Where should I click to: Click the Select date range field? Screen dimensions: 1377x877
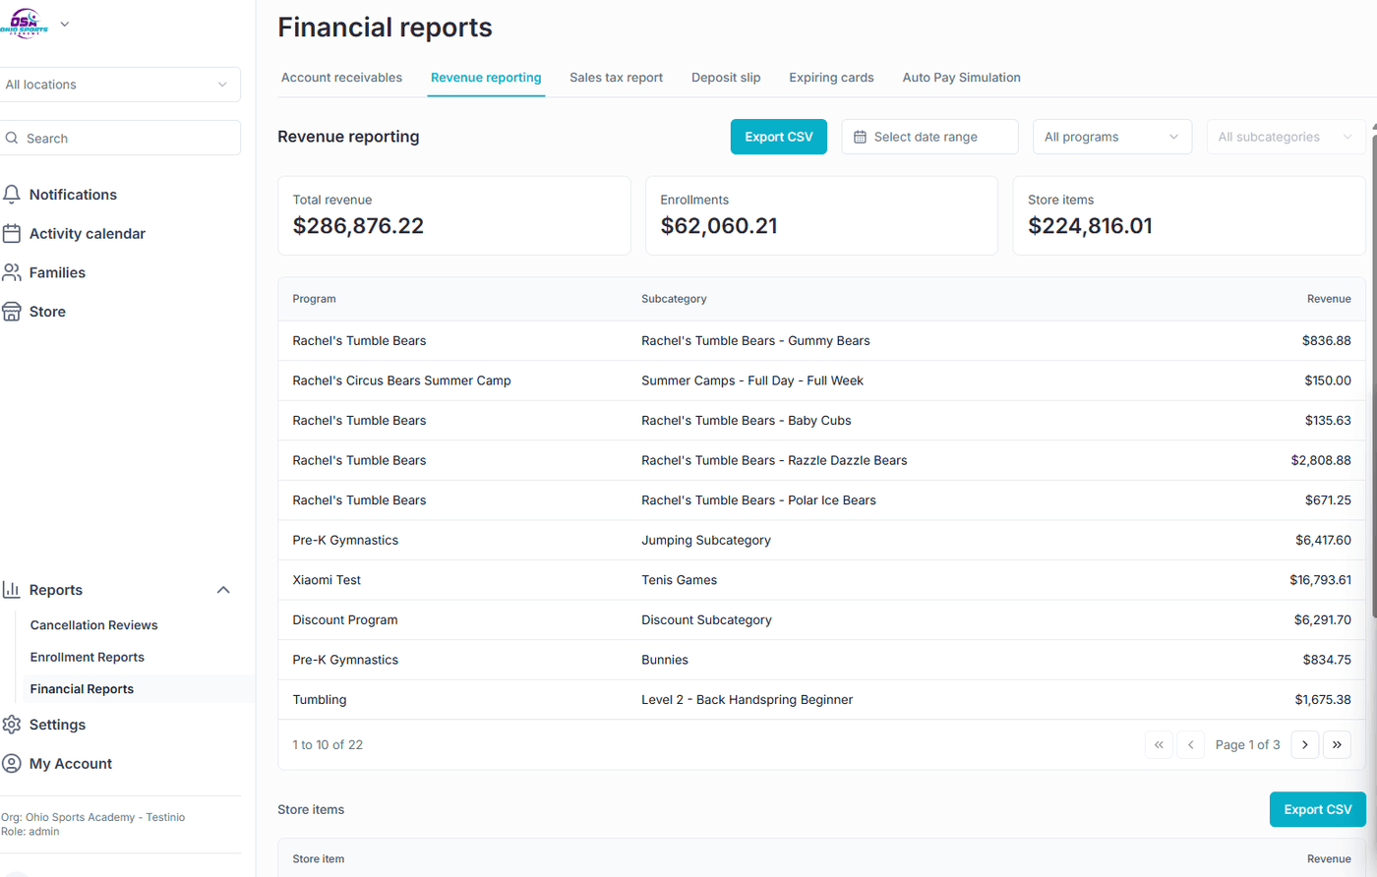click(x=929, y=137)
